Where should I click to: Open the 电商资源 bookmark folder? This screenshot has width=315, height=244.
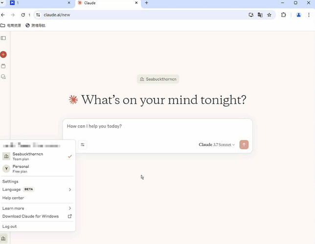(11, 25)
